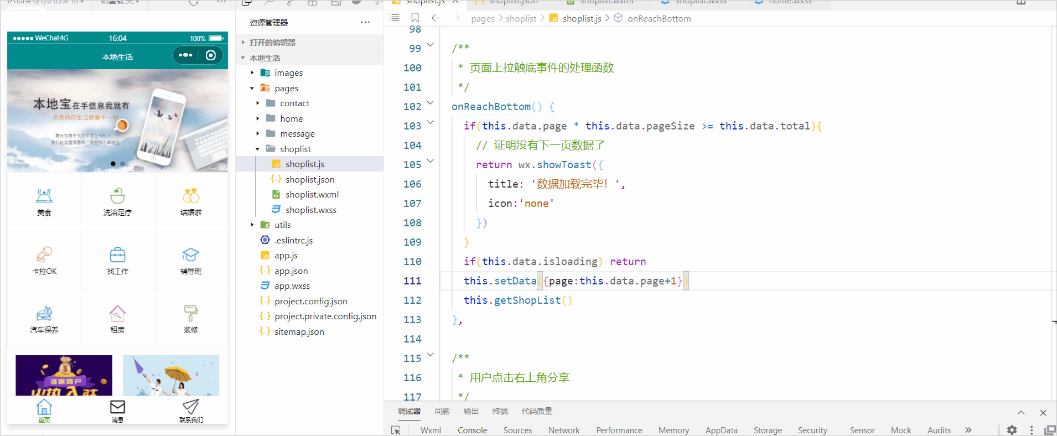Open devtools vertical dots menu
This screenshot has height=436, width=1057.
pos(1032,430)
